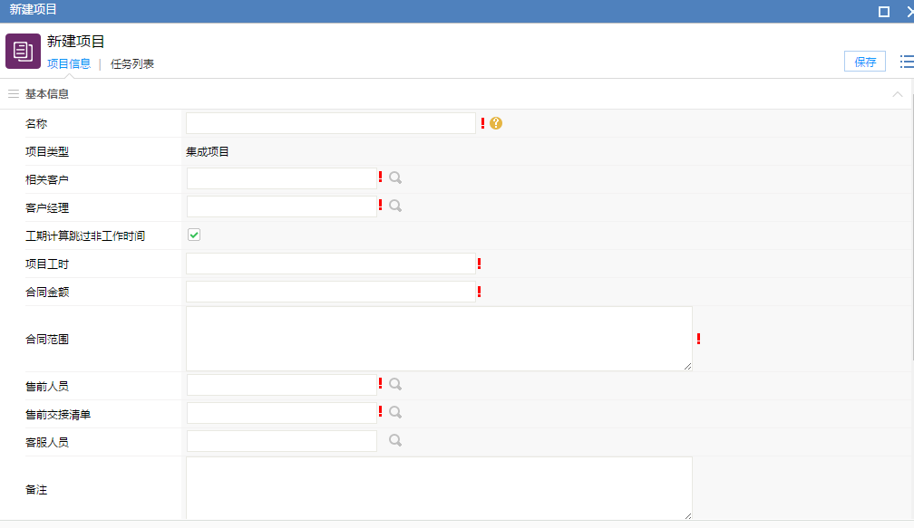Focus the 客服人员 input field
914x528 pixels.
pos(281,441)
